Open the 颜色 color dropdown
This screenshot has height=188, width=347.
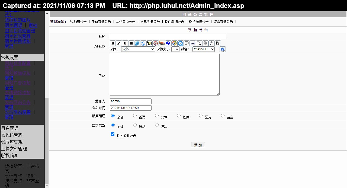coord(203,49)
